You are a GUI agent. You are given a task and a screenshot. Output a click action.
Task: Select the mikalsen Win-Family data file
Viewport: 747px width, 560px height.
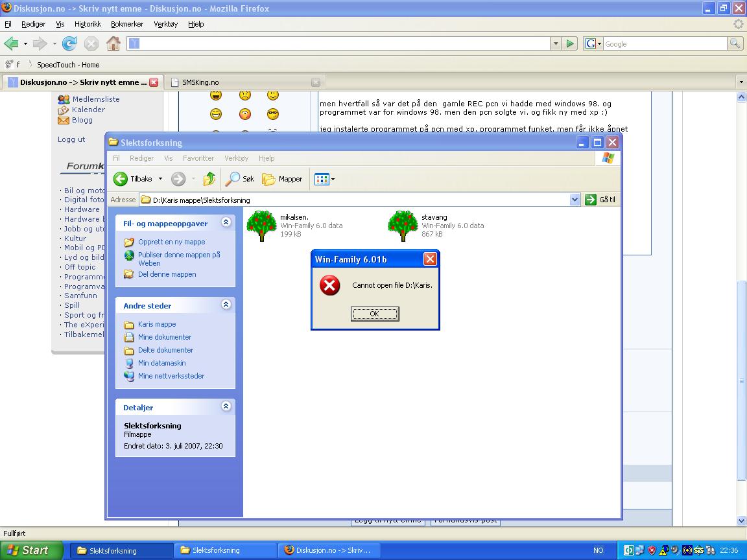pyautogui.click(x=294, y=226)
